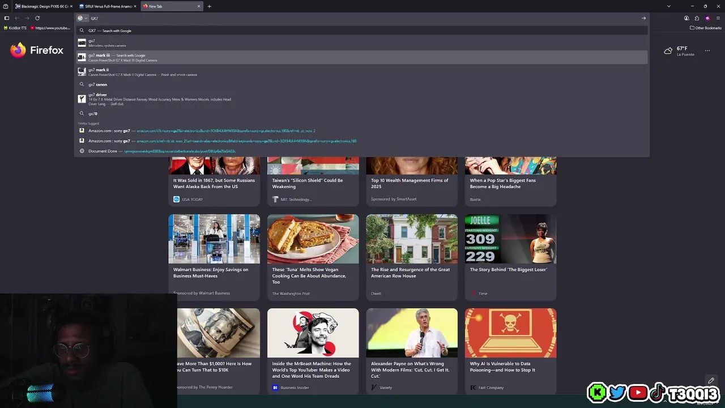This screenshot has width=725, height=408.
Task: Open 'Rise and Resurgence of Row House' story
Action: click(411, 273)
